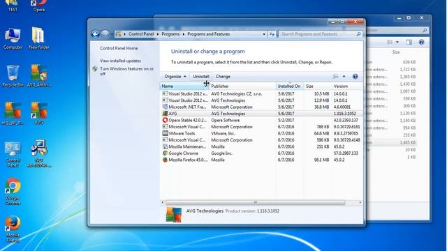The image size is (447, 251).
Task: Click the Mozilla Firefox icon in list
Action: [x=165, y=160]
